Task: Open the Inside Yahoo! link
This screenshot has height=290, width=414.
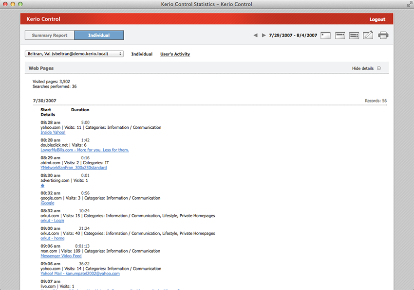Action: 53,132
